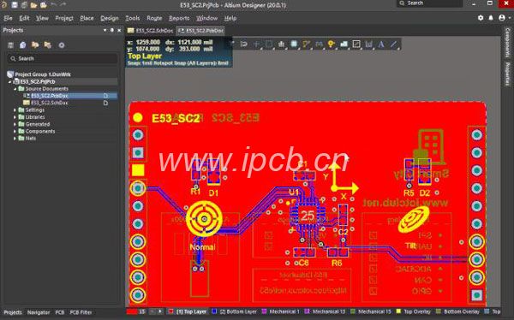Image resolution: width=514 pixels, height=320 pixels.
Task: Open the Route menu
Action: pyautogui.click(x=154, y=18)
